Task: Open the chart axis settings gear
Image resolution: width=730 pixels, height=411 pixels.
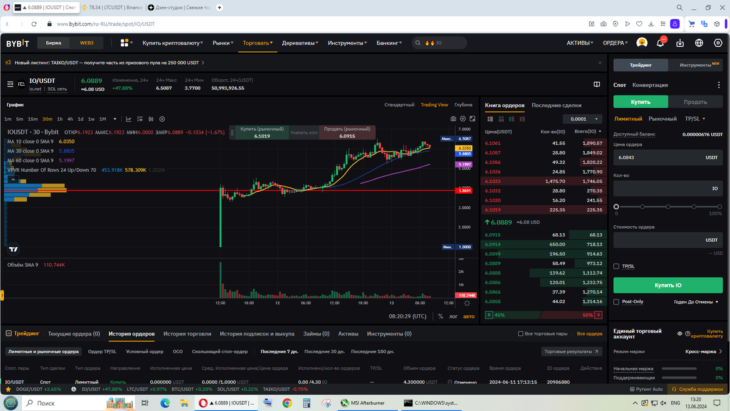Action: (x=467, y=303)
